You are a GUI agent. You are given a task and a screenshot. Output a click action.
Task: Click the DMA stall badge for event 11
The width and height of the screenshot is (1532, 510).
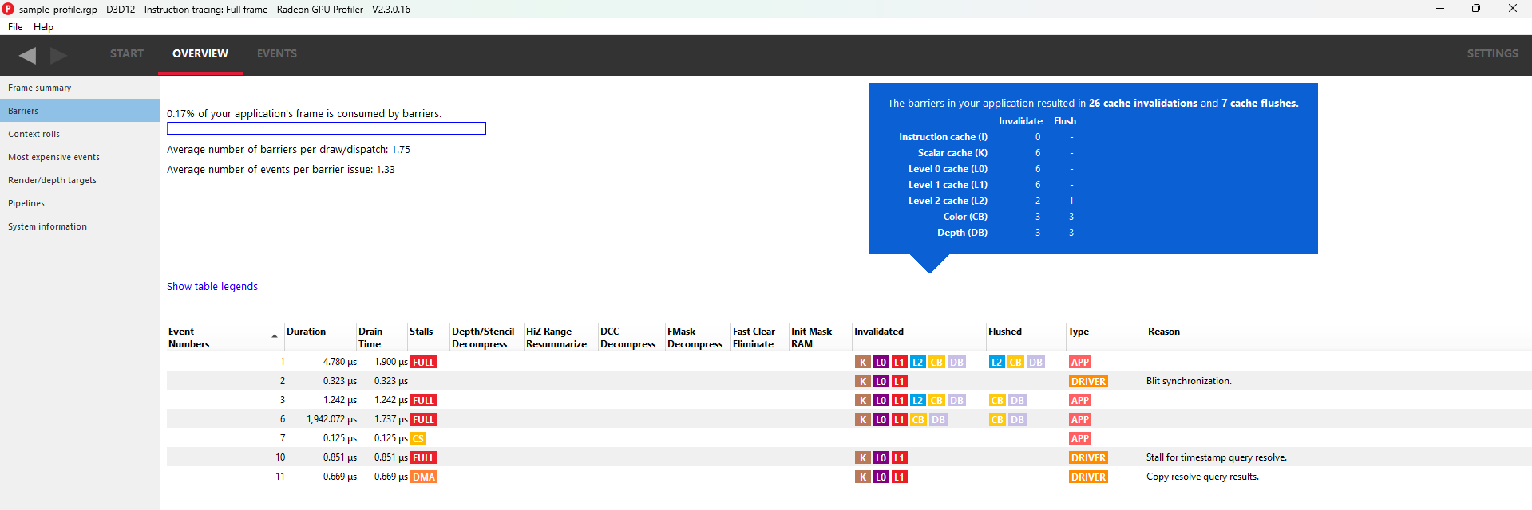tap(423, 477)
